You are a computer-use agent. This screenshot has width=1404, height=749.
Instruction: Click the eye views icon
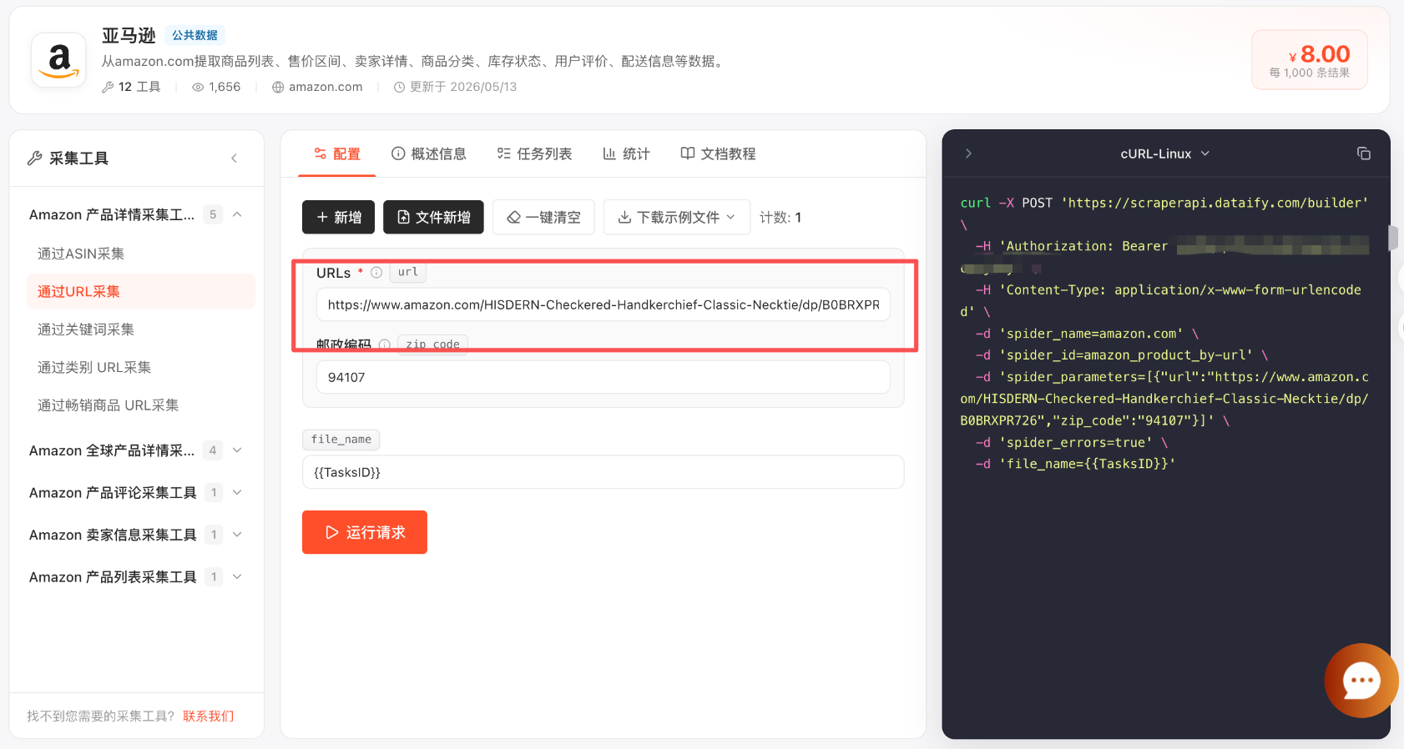[x=198, y=88]
